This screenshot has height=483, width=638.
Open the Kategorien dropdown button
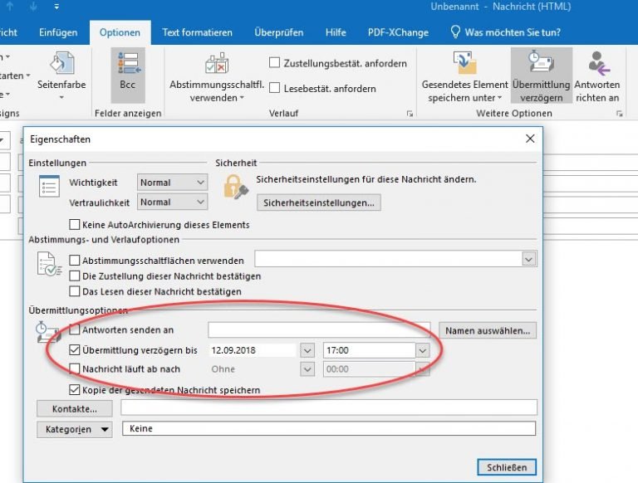tap(75, 429)
